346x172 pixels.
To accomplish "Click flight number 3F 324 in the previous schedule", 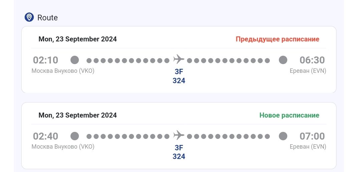I will click(179, 76).
